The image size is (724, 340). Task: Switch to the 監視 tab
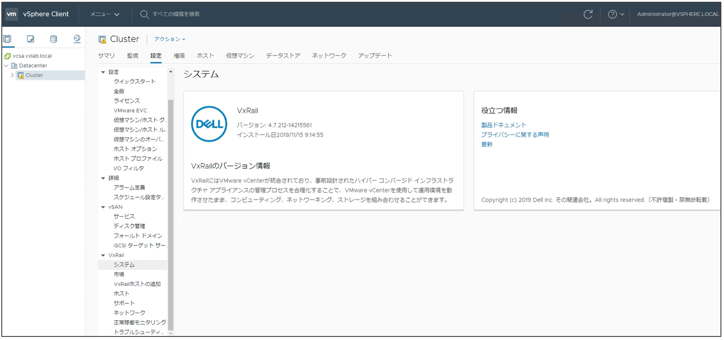point(132,56)
